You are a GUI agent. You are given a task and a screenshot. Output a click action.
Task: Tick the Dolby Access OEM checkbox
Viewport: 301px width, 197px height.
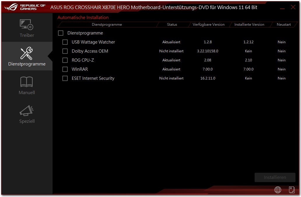pyautogui.click(x=65, y=51)
